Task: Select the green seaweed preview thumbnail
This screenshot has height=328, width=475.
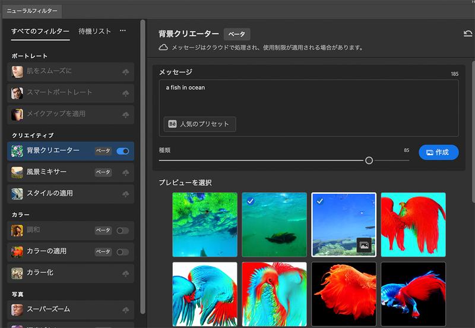Action: [205, 225]
